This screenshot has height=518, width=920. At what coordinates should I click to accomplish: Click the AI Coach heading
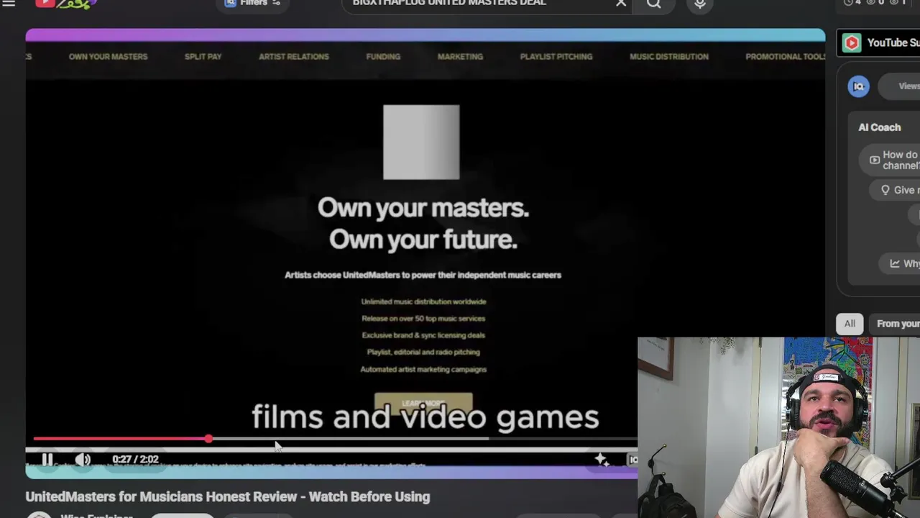click(879, 127)
